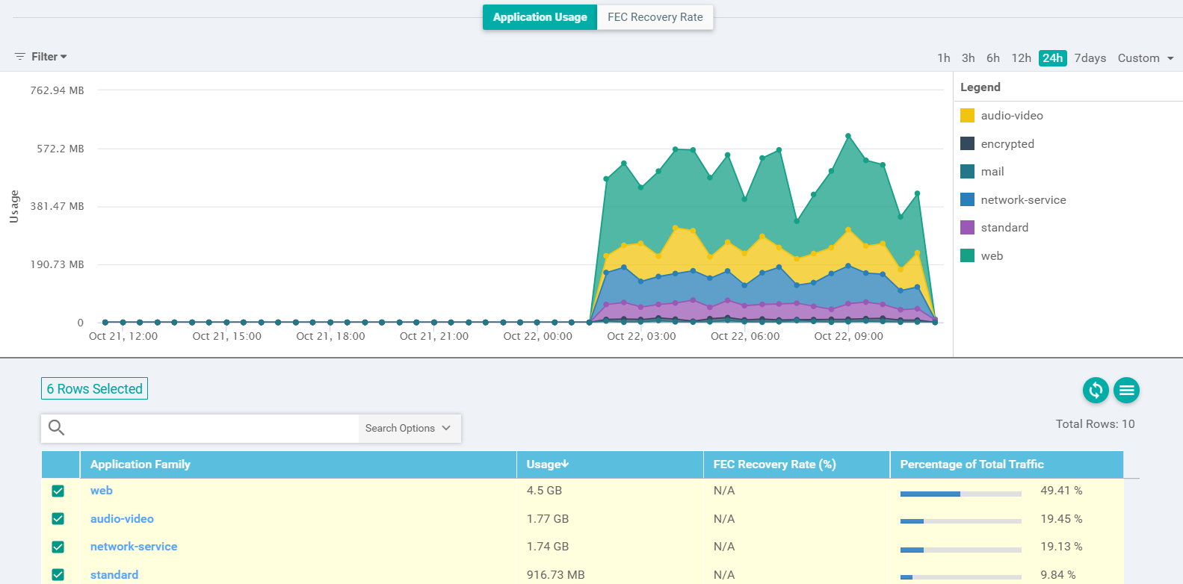Screen dimensions: 1183x584
Task: Uncheck the web row checkbox
Action: coord(58,491)
